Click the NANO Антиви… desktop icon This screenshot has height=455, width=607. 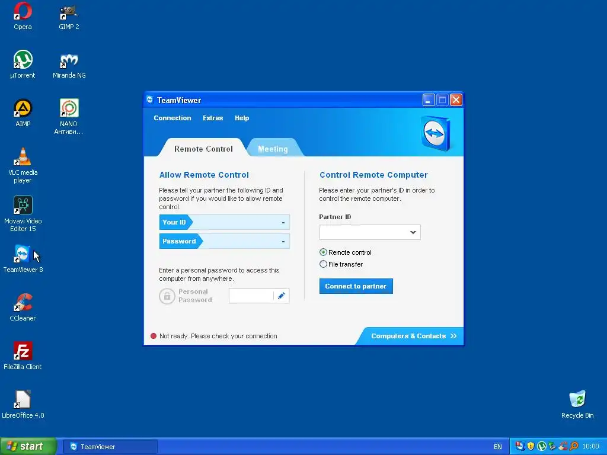(69, 117)
